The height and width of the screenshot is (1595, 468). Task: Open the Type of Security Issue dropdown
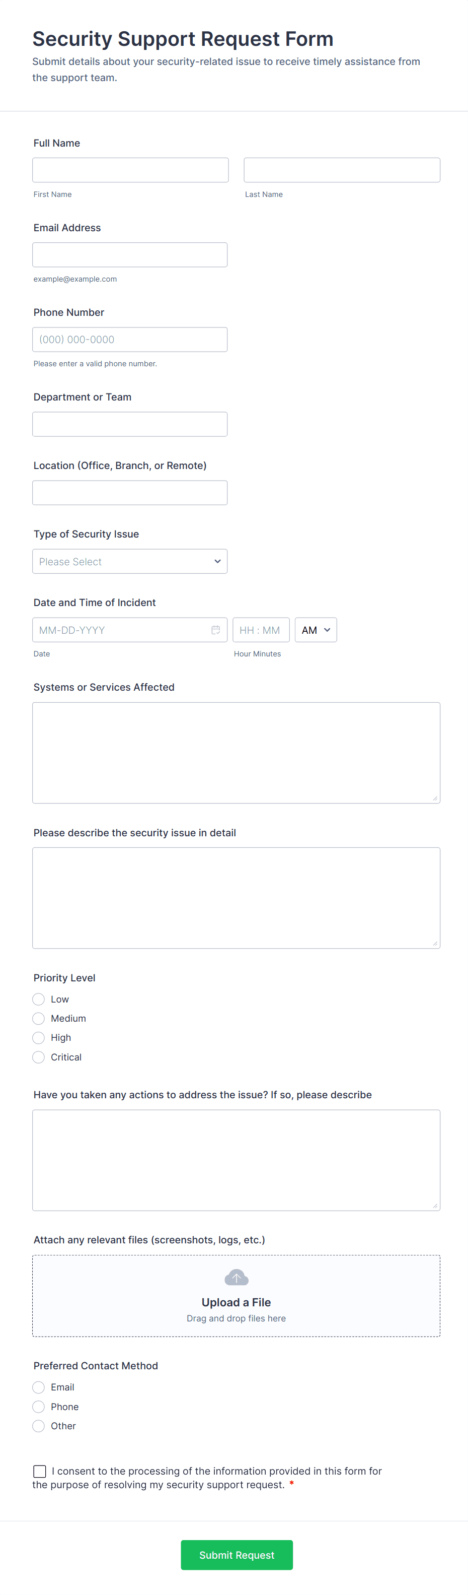[x=130, y=561]
